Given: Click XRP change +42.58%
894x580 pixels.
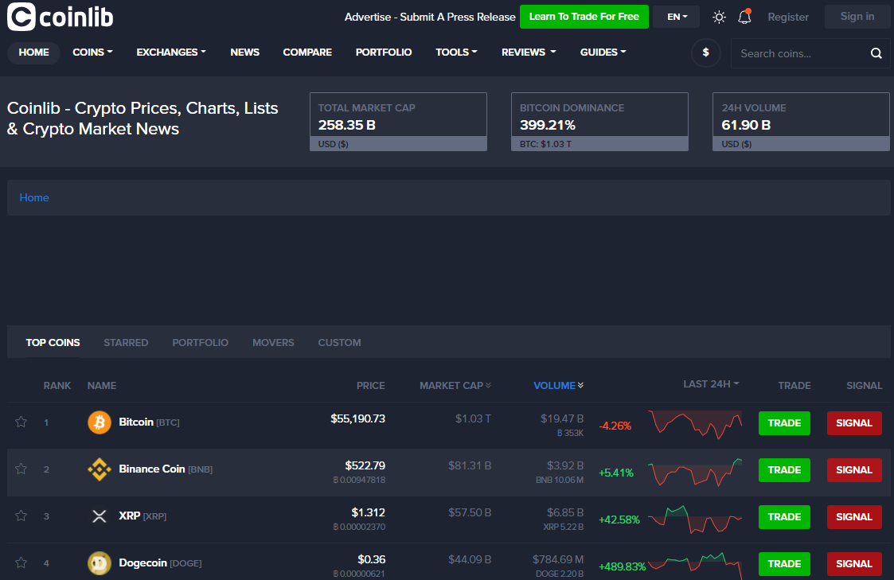Looking at the screenshot, I should click(619, 520).
